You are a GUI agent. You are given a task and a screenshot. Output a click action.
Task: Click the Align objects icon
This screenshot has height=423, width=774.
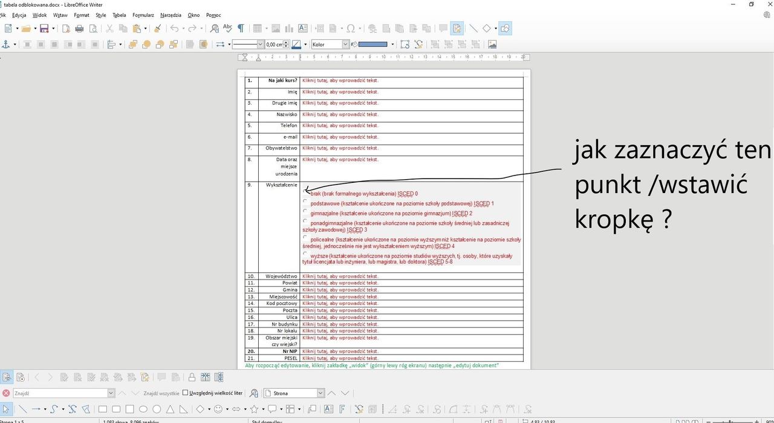[x=111, y=44]
